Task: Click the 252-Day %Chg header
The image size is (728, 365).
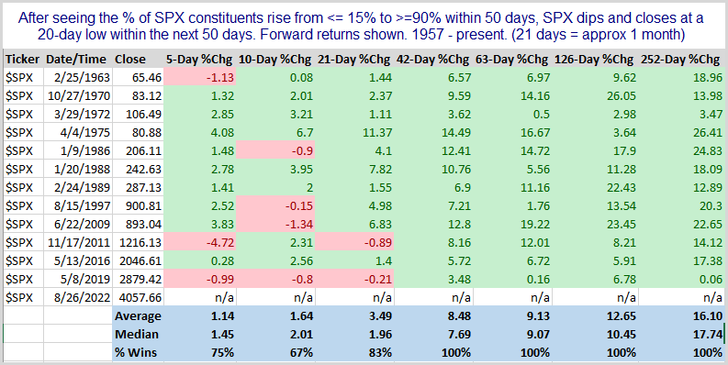Action: click(x=680, y=60)
